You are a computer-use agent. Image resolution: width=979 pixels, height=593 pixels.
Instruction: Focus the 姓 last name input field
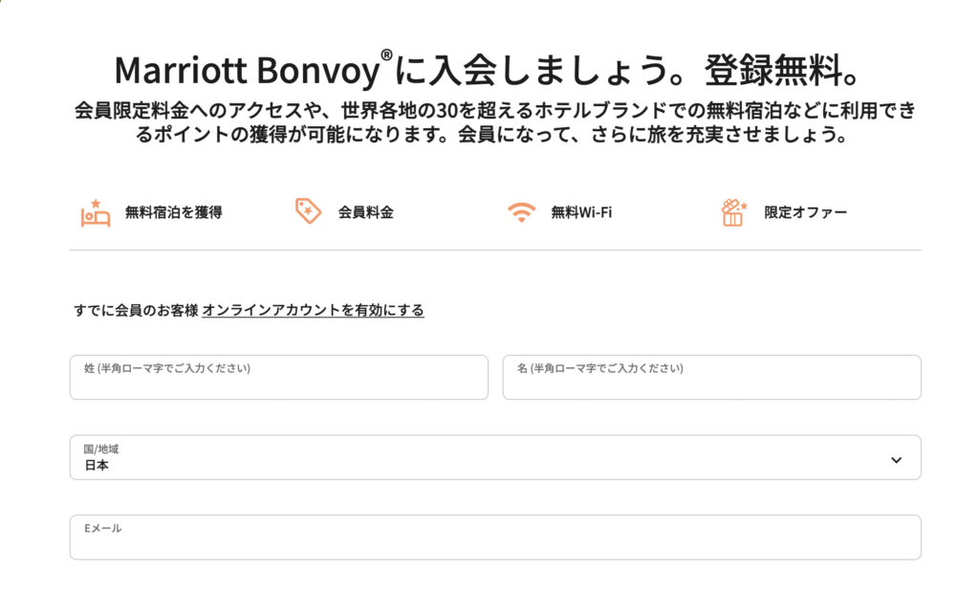(279, 378)
